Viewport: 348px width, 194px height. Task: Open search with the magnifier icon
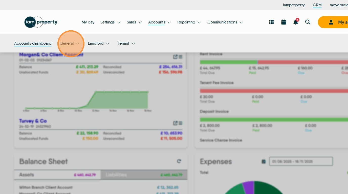point(308,22)
